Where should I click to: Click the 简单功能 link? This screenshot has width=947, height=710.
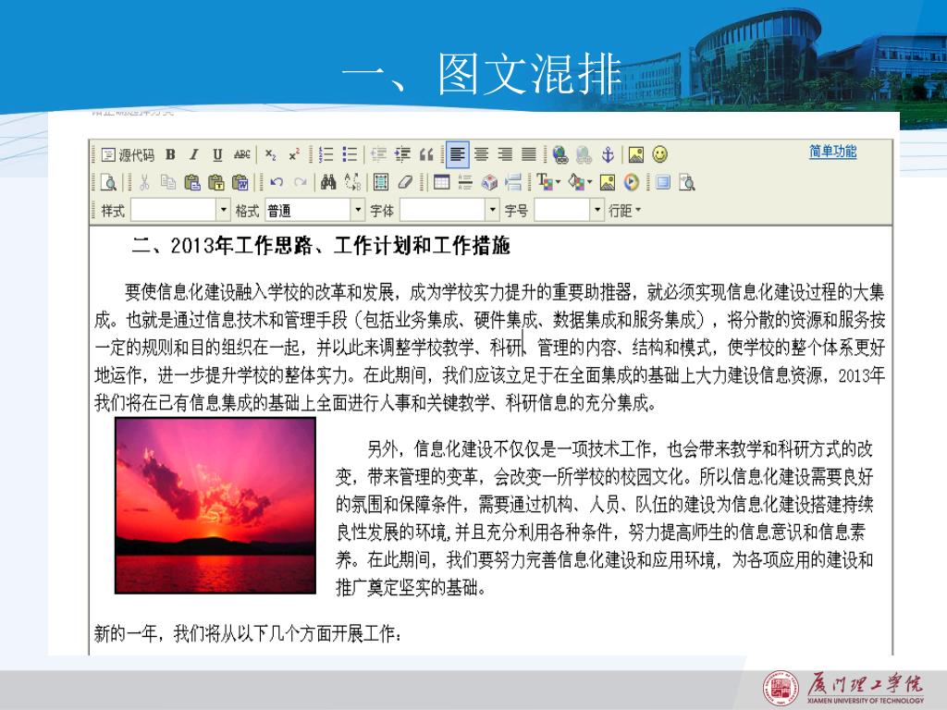833,152
